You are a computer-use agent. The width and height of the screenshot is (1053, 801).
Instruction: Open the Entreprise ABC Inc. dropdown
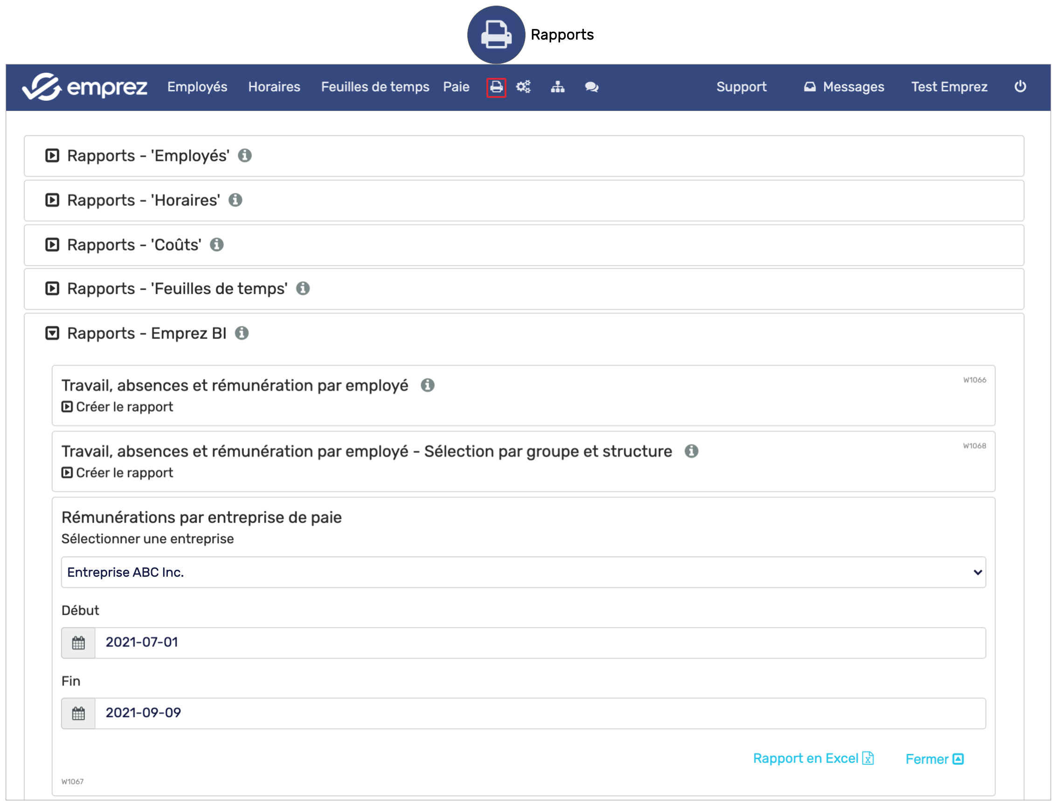click(523, 572)
